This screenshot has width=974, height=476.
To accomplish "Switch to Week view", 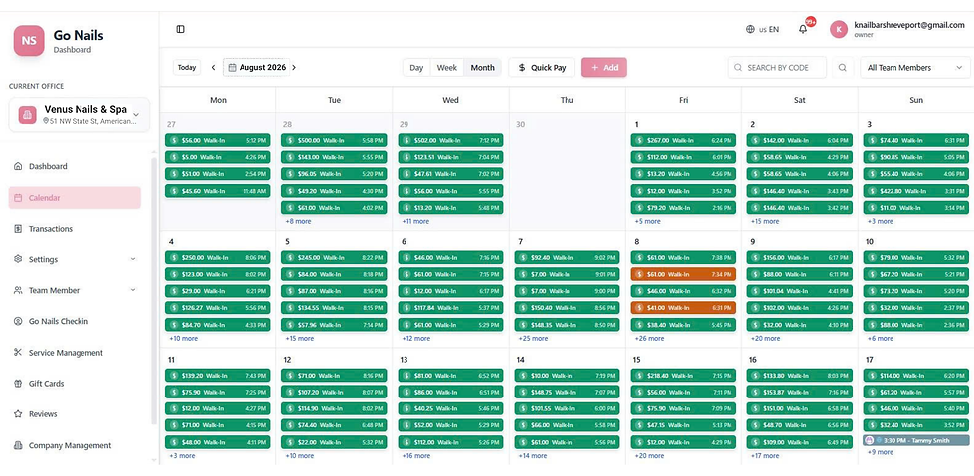I will tap(446, 68).
